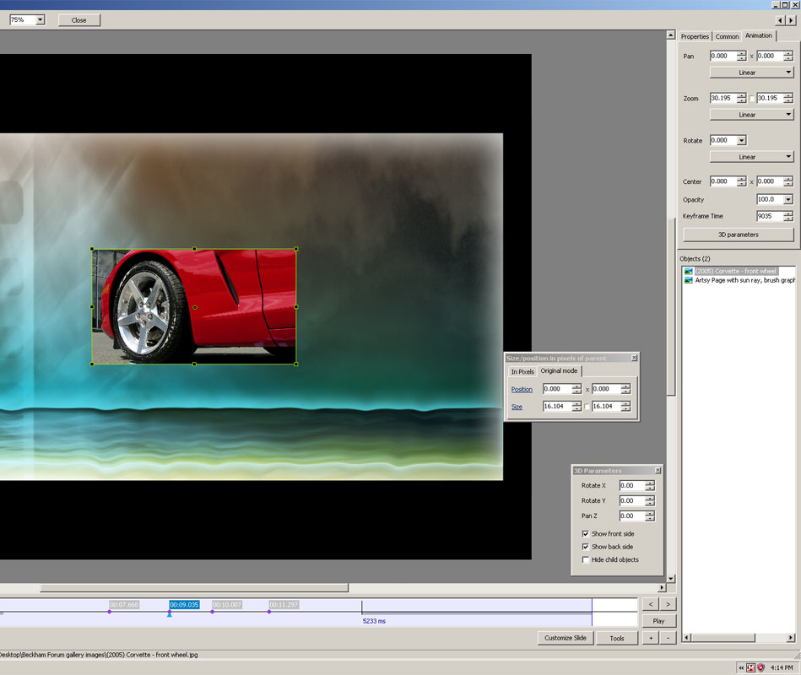Go to previous keyframe with < button
The width and height of the screenshot is (801, 675).
click(x=651, y=604)
